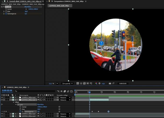
Task: Click the show snapshot icon
Action: [113, 83]
